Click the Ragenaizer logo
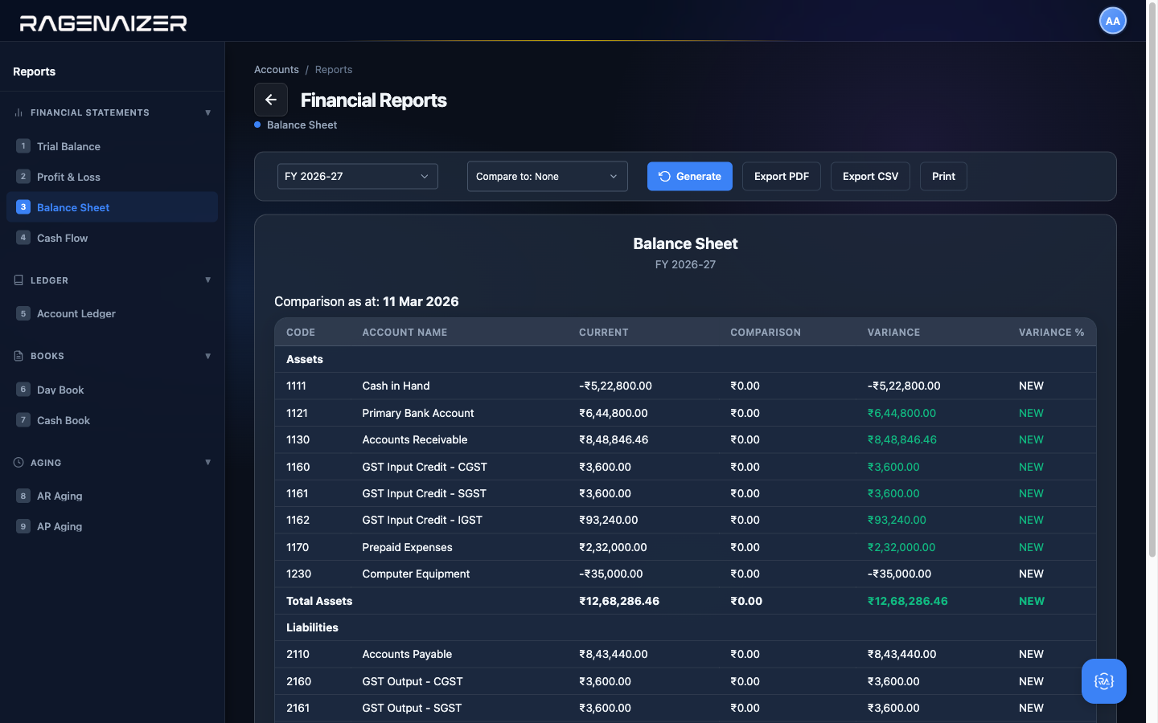The image size is (1158, 723). [x=104, y=23]
